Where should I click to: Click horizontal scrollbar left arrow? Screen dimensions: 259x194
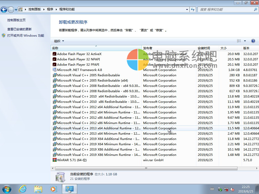click(53, 168)
